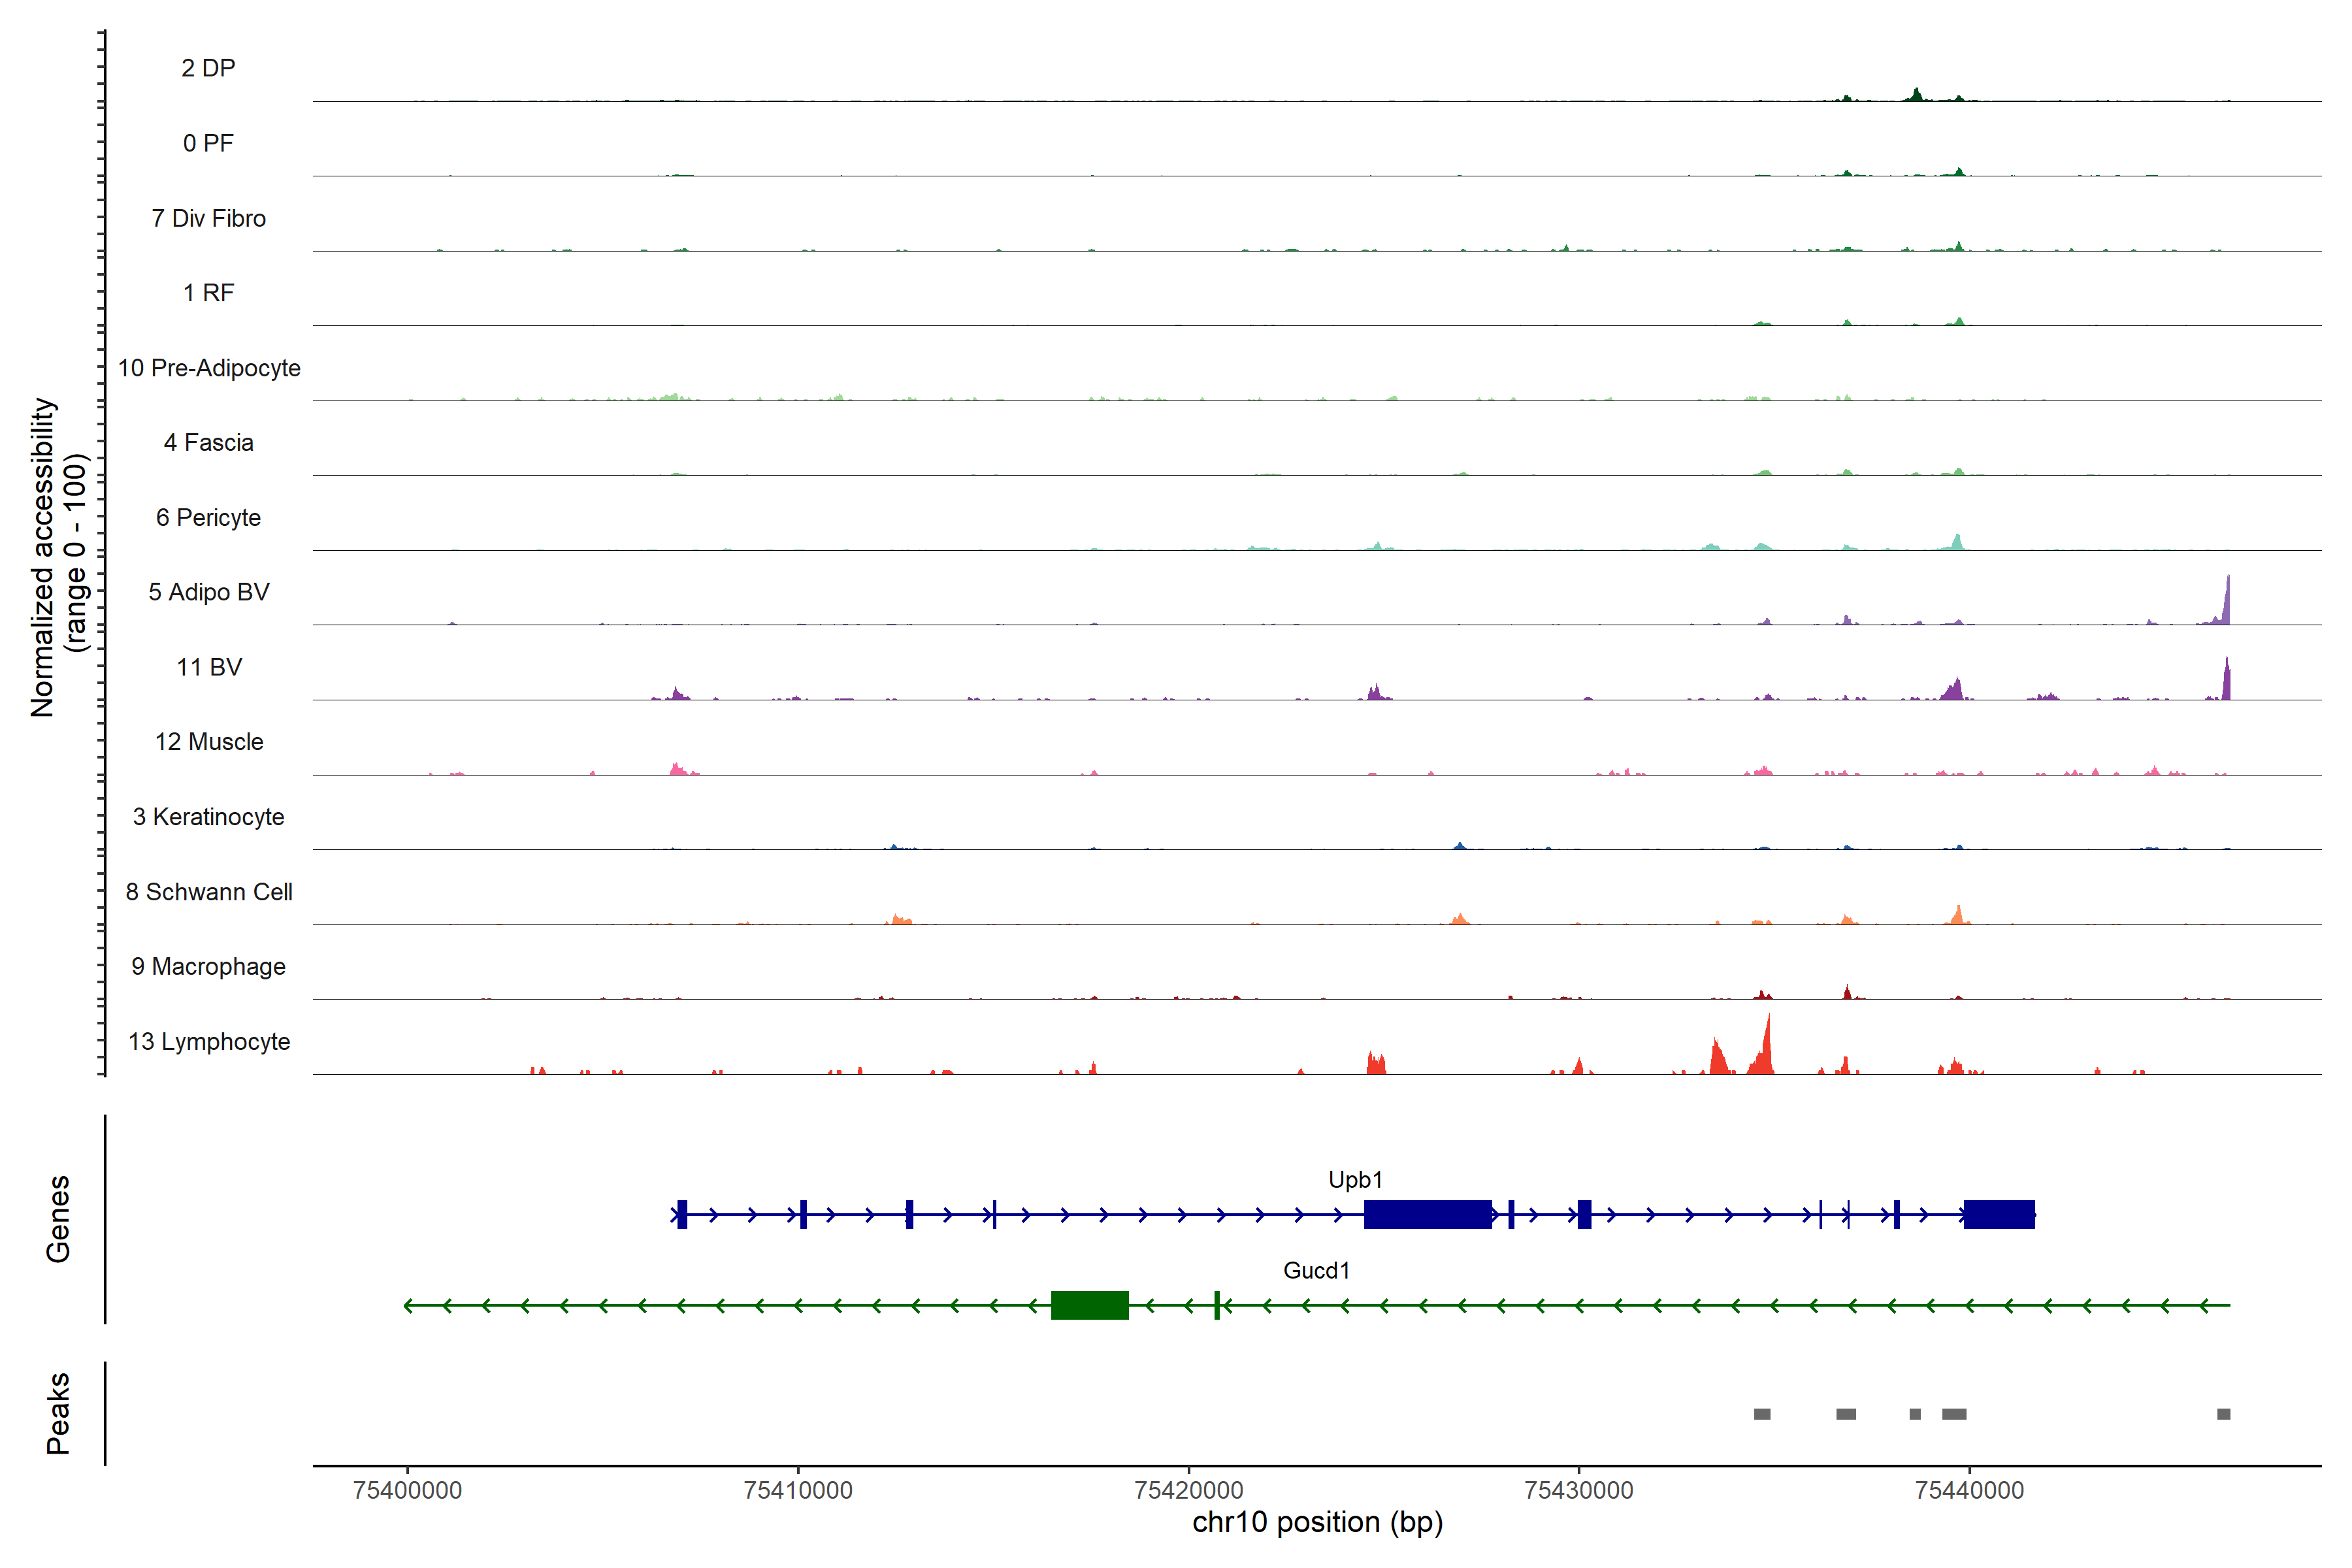The height and width of the screenshot is (1568, 2352).
Task: Click the widest blue Upb1 exon
Action: point(1427,1215)
